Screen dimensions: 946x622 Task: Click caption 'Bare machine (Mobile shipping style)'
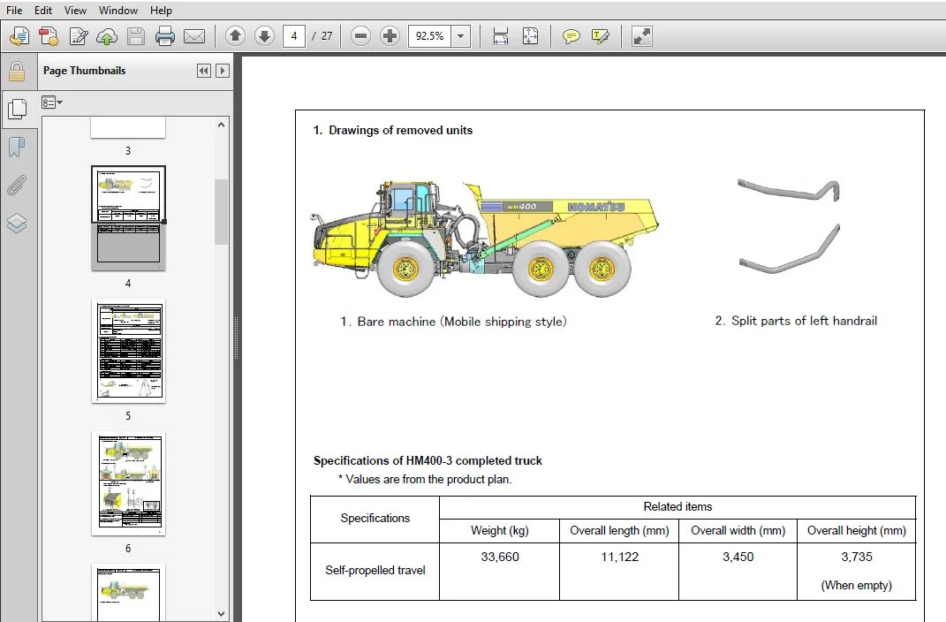(x=462, y=322)
